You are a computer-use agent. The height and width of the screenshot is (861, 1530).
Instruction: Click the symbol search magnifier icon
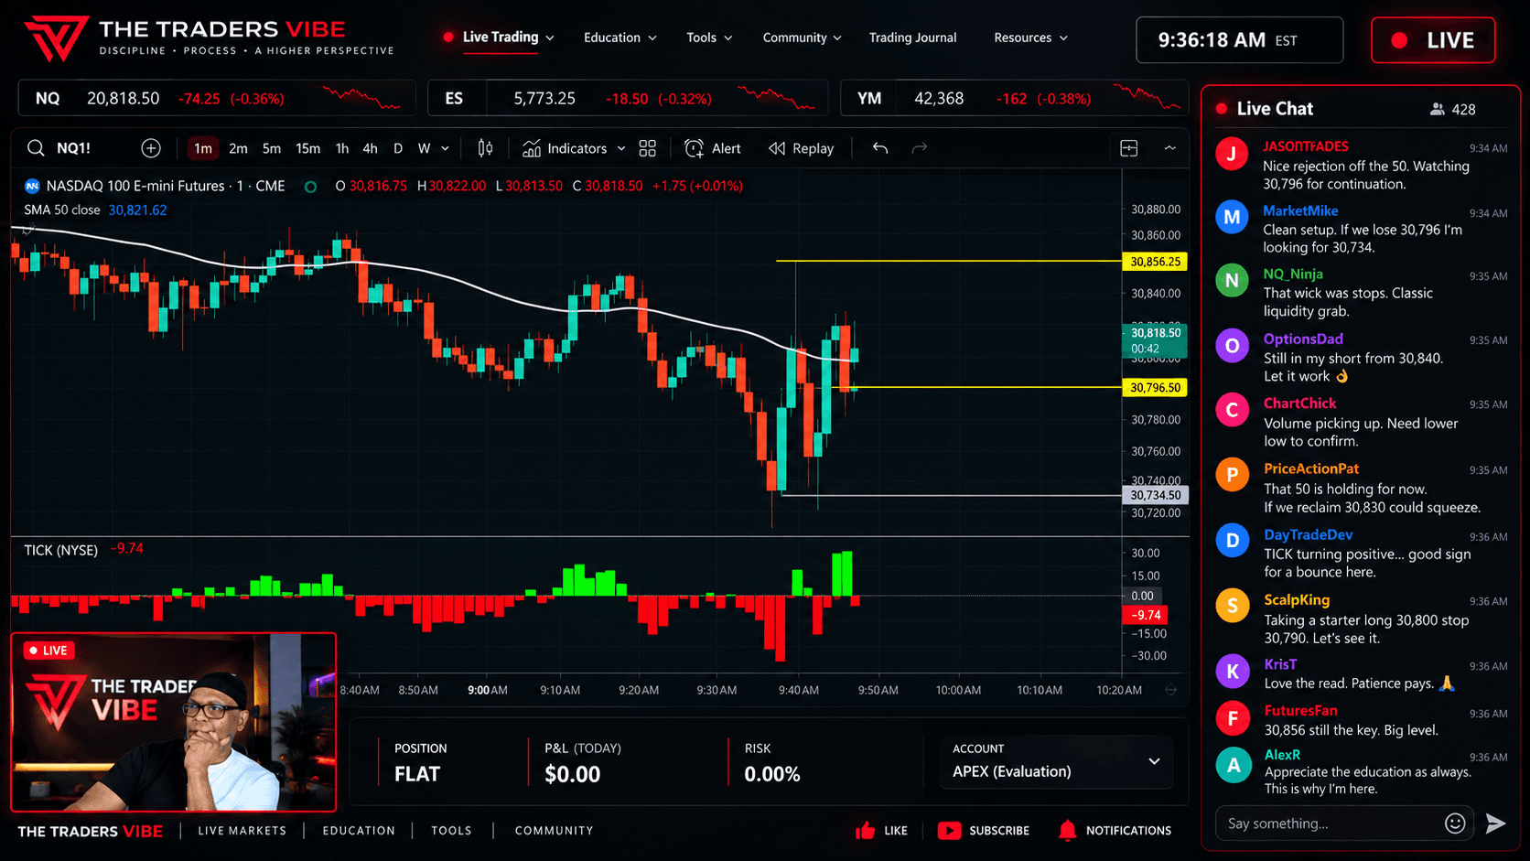click(36, 148)
